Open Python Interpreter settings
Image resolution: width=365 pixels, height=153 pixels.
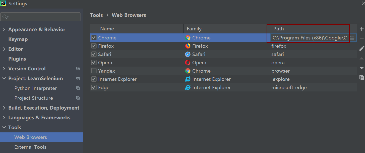[x=35, y=88]
